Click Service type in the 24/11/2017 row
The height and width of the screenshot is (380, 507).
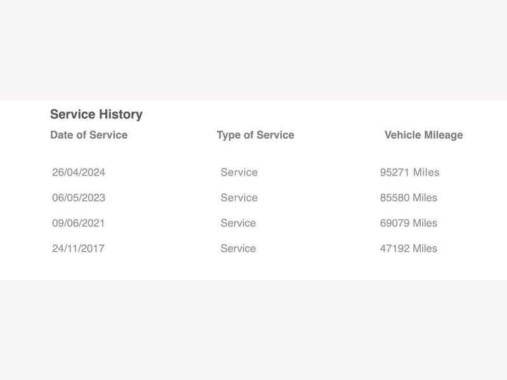(x=238, y=248)
